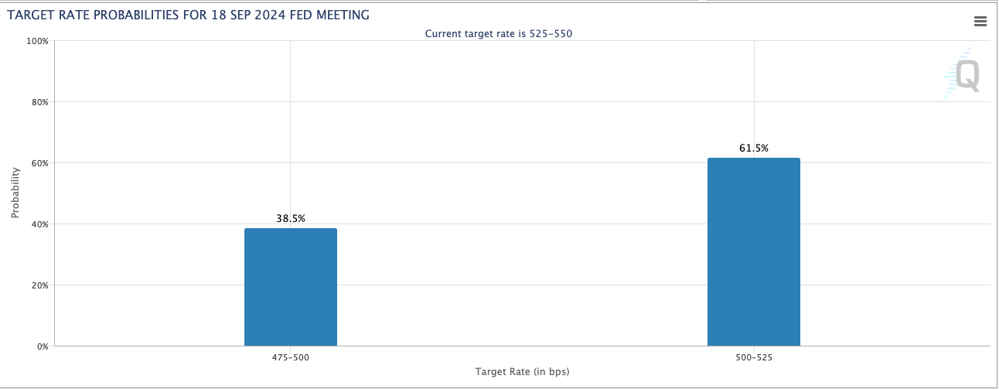Click the 61.5% data label
This screenshot has width=999, height=389.
754,148
